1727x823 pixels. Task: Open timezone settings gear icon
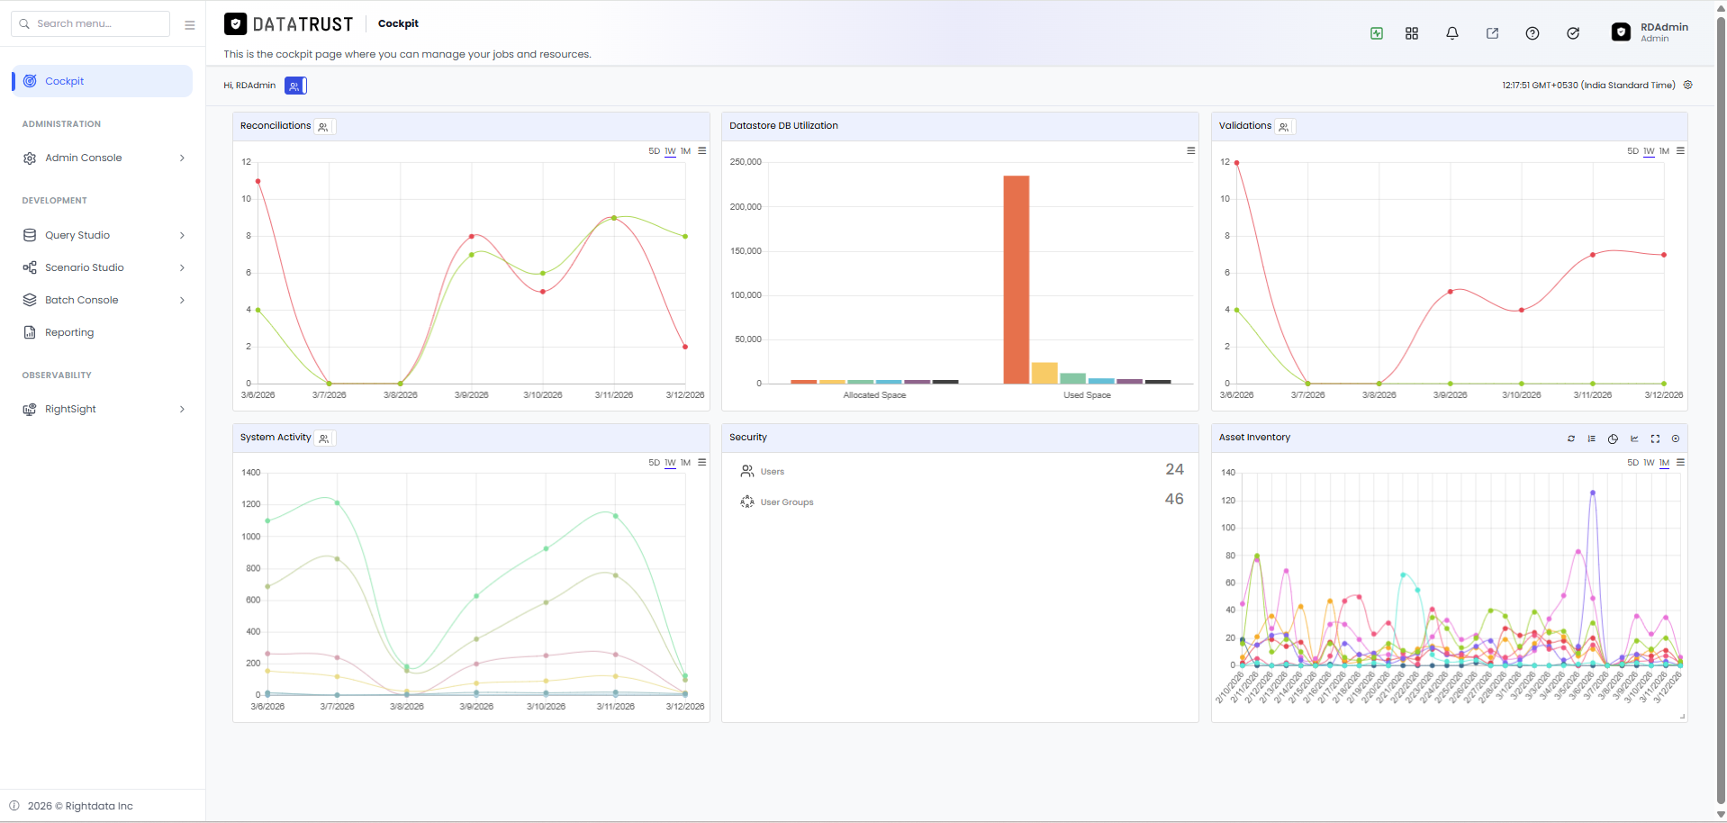point(1687,85)
